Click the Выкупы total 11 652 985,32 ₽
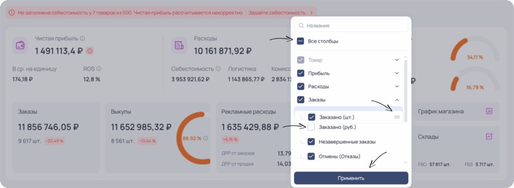The image size is (514, 188). click(x=141, y=127)
